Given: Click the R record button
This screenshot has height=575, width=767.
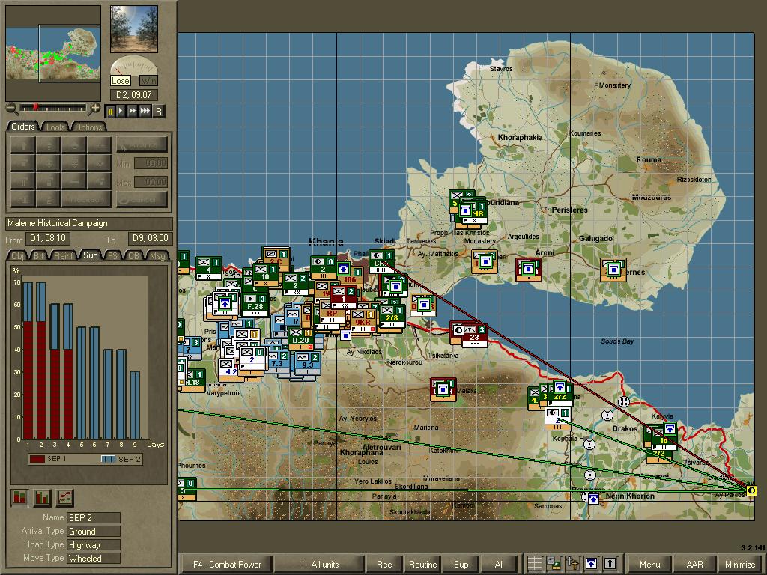Looking at the screenshot, I should pos(159,111).
